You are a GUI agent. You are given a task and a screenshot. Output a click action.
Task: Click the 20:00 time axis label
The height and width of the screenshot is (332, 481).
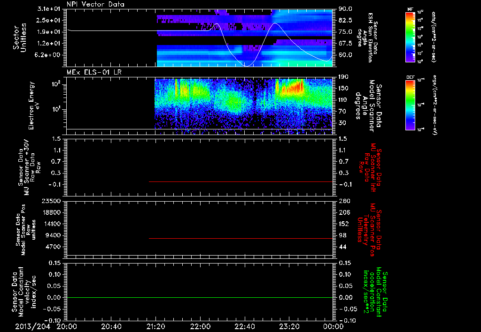[67, 326]
